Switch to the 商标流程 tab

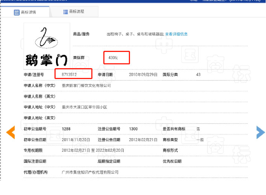[74, 12]
